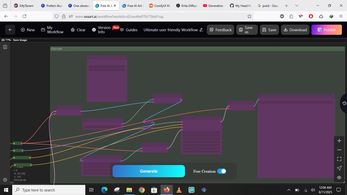Open settings gear at bottom left
347x195 pixels.
coord(5,180)
